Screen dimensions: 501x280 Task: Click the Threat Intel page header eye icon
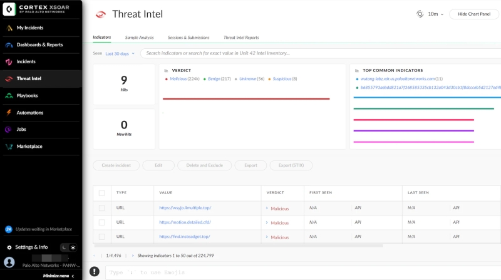click(x=101, y=14)
